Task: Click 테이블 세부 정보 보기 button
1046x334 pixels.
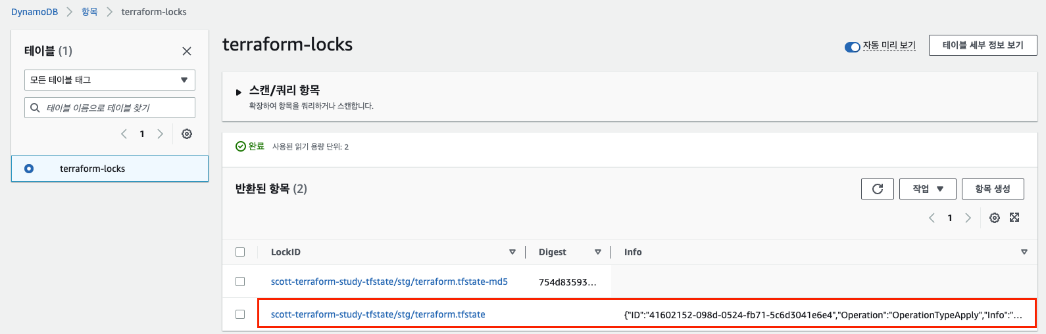Action: [x=983, y=45]
